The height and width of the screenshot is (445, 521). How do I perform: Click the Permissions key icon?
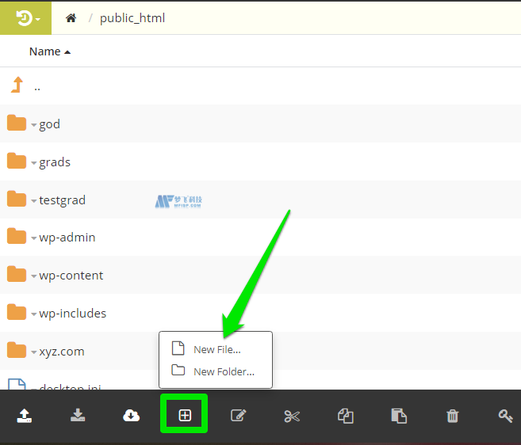tap(505, 416)
